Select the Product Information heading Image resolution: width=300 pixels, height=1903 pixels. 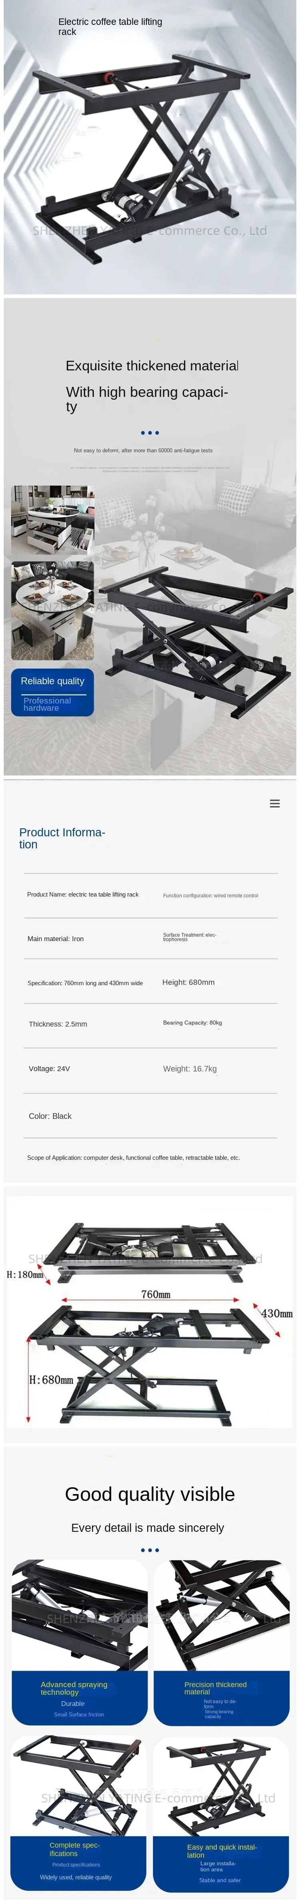(62, 838)
